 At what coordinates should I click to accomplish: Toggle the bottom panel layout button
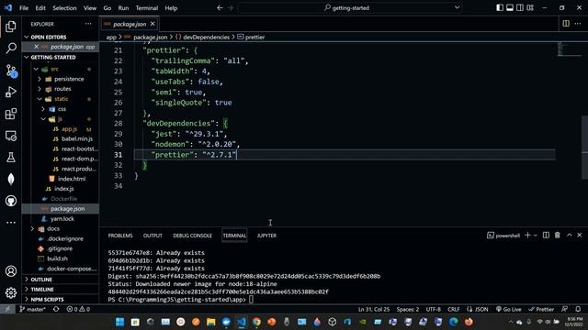(510, 7)
